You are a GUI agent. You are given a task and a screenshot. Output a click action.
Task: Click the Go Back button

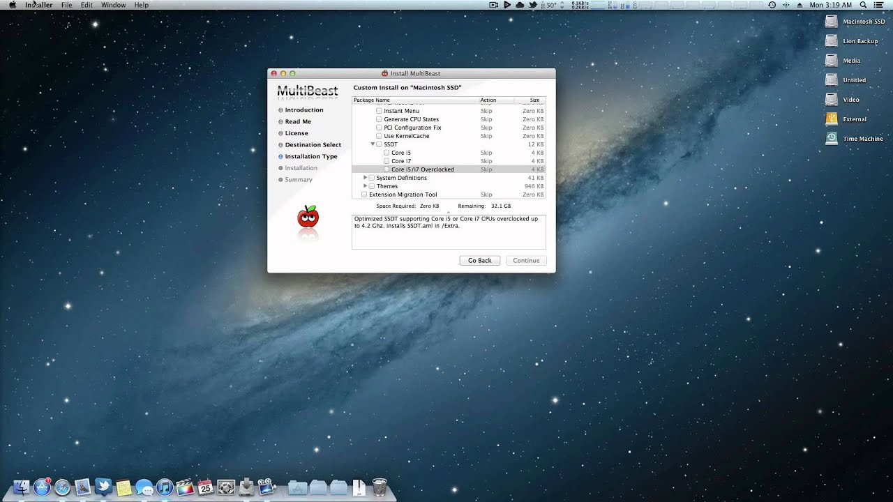480,260
